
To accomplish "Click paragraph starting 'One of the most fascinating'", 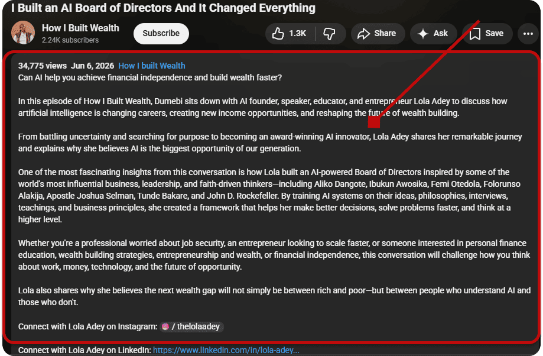I will (x=269, y=196).
